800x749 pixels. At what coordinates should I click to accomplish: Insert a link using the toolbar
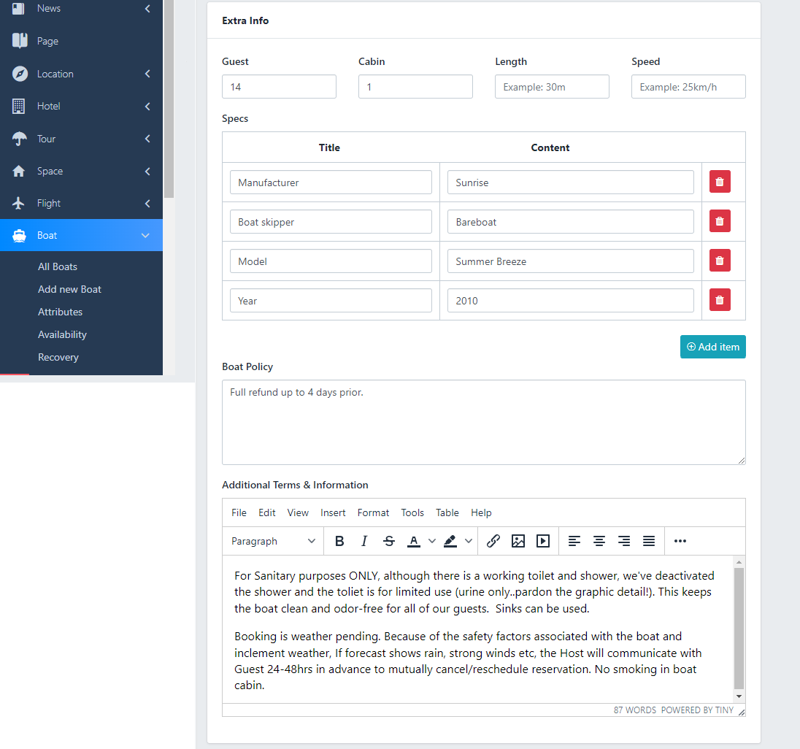point(493,541)
